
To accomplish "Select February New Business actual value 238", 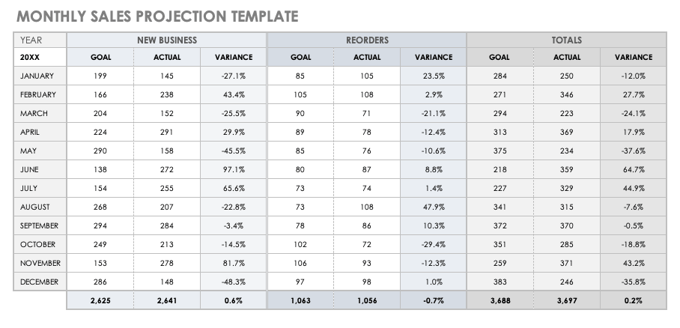I will [166, 95].
